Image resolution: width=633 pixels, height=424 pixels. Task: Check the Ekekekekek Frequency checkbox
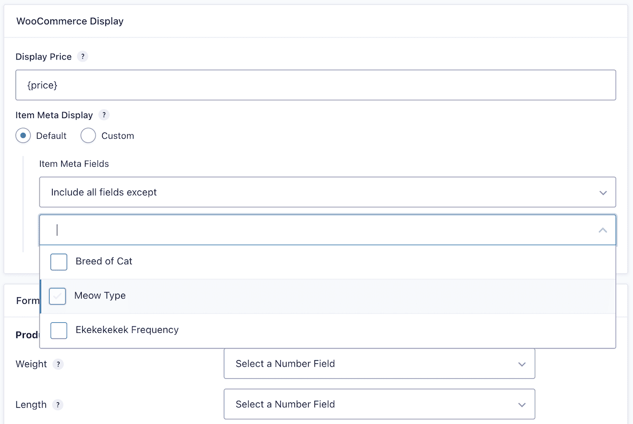pos(59,330)
